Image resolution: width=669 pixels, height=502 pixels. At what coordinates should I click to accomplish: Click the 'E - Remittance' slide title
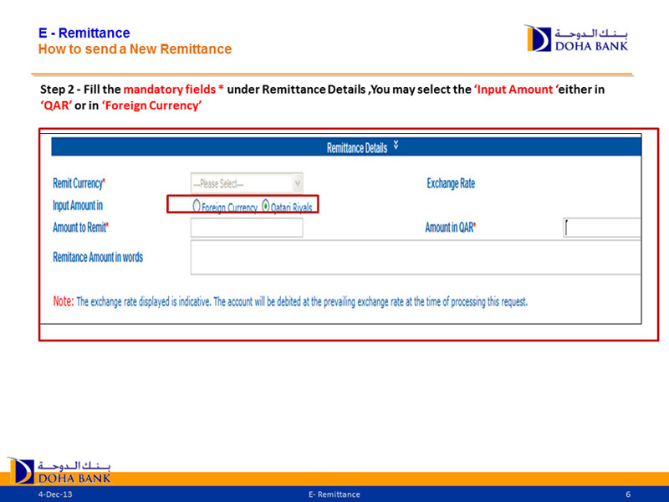tap(84, 33)
